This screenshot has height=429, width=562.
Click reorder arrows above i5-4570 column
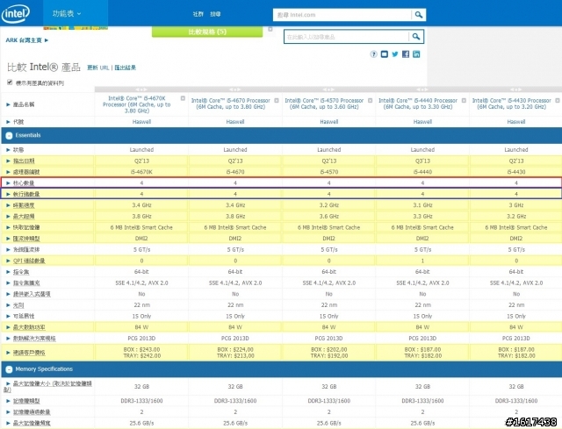click(x=328, y=89)
